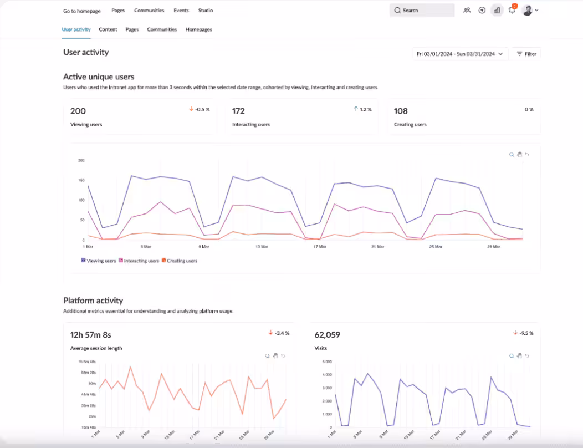Select the 172 Interacting users card
The width and height of the screenshot is (583, 448).
coord(302,117)
